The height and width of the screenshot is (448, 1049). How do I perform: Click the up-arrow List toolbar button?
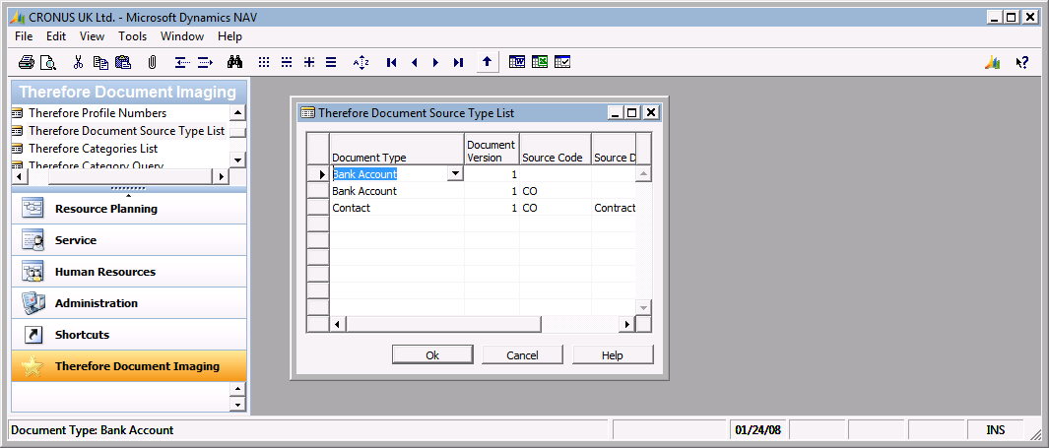tap(487, 62)
